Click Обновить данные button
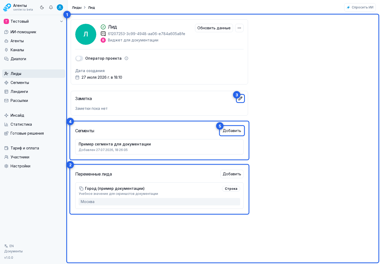 [214, 28]
